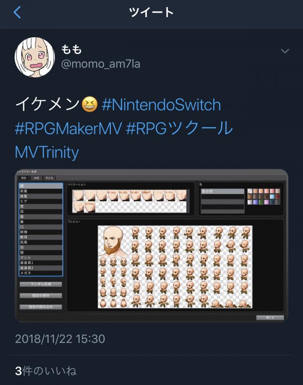Select ヒゲ in the parts list

click(x=41, y=201)
